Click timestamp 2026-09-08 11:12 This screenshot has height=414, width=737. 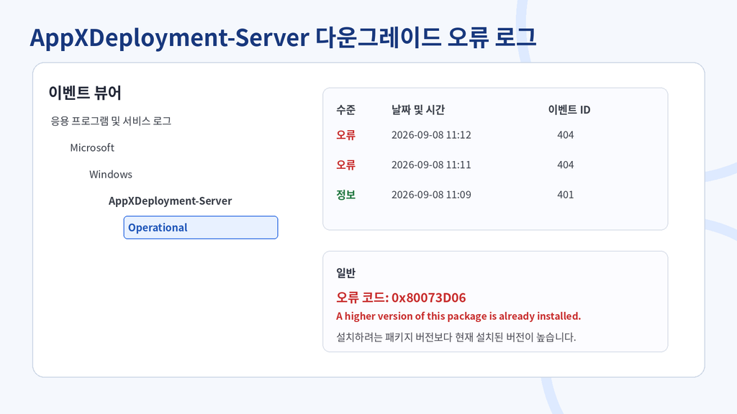[431, 134]
